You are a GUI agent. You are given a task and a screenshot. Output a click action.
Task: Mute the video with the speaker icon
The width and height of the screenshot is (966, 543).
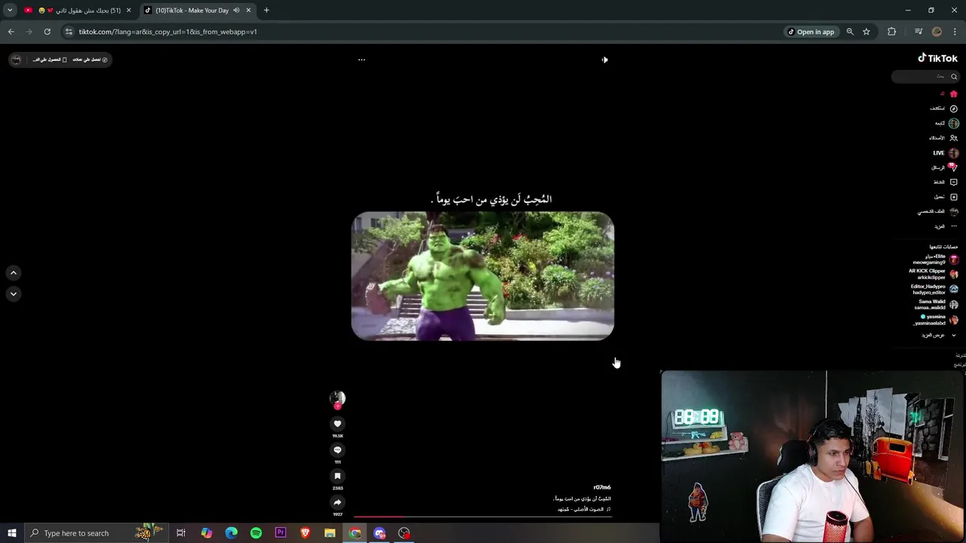pyautogui.click(x=605, y=60)
